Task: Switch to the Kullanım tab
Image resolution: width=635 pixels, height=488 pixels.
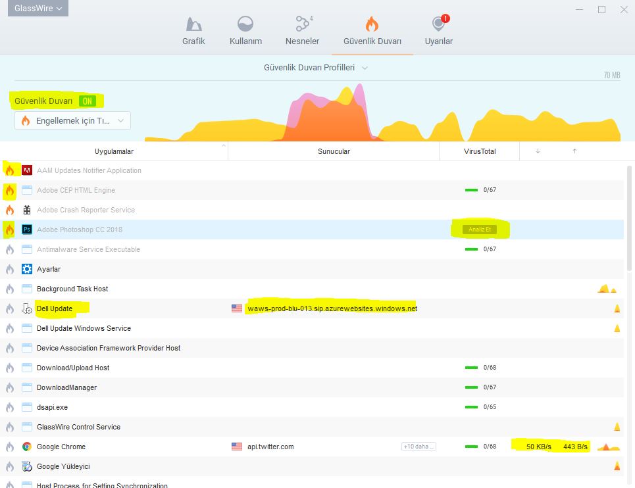Action: click(245, 31)
